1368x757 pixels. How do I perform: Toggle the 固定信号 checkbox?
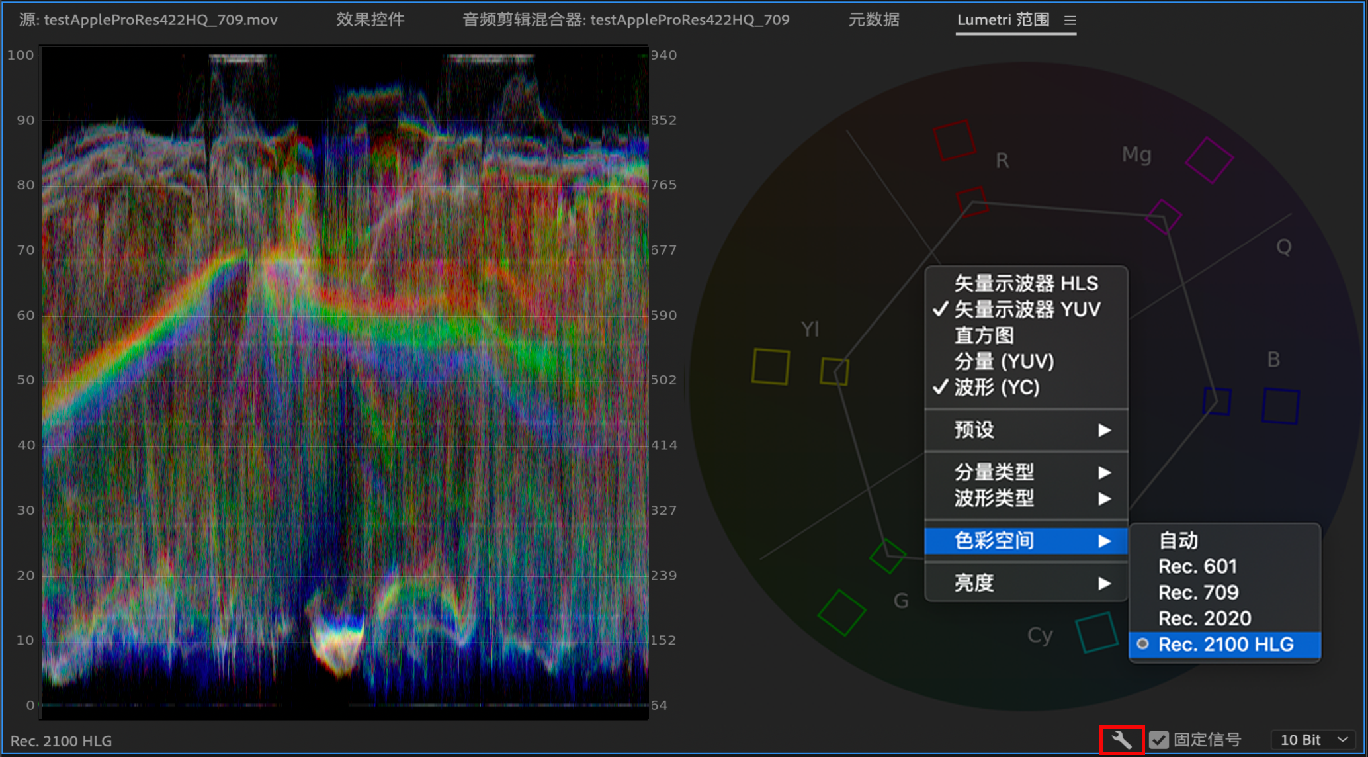1159,740
